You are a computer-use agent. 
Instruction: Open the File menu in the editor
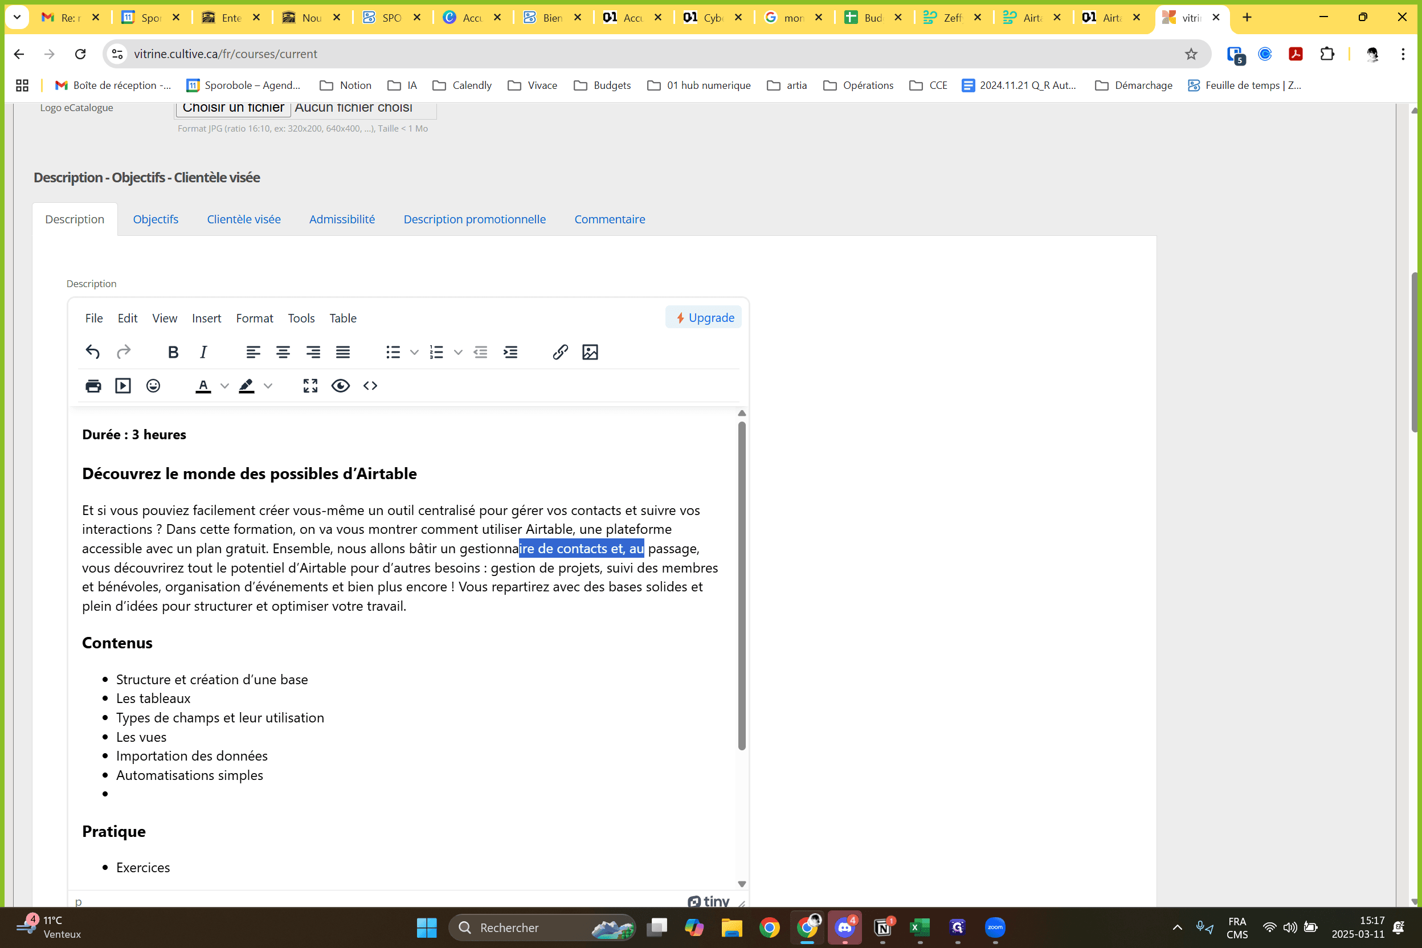coord(93,318)
